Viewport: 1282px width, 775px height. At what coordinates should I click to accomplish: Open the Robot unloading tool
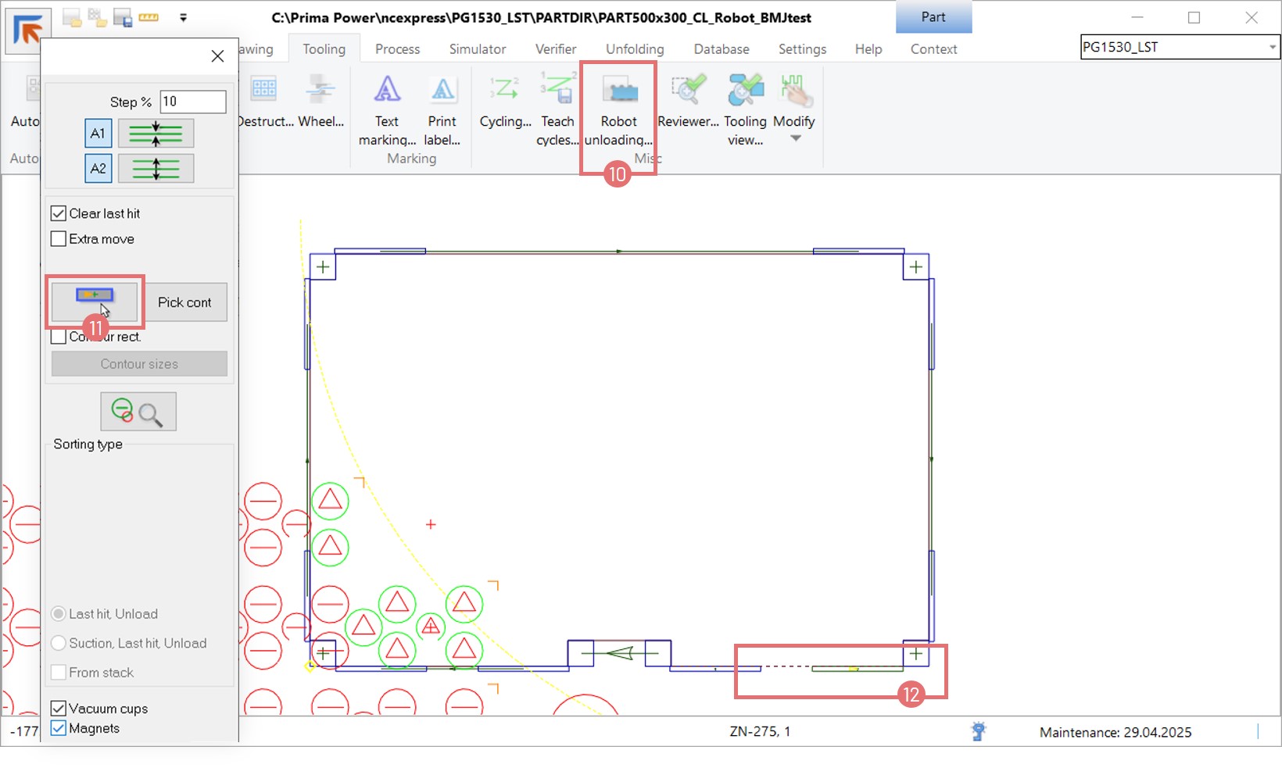(618, 109)
